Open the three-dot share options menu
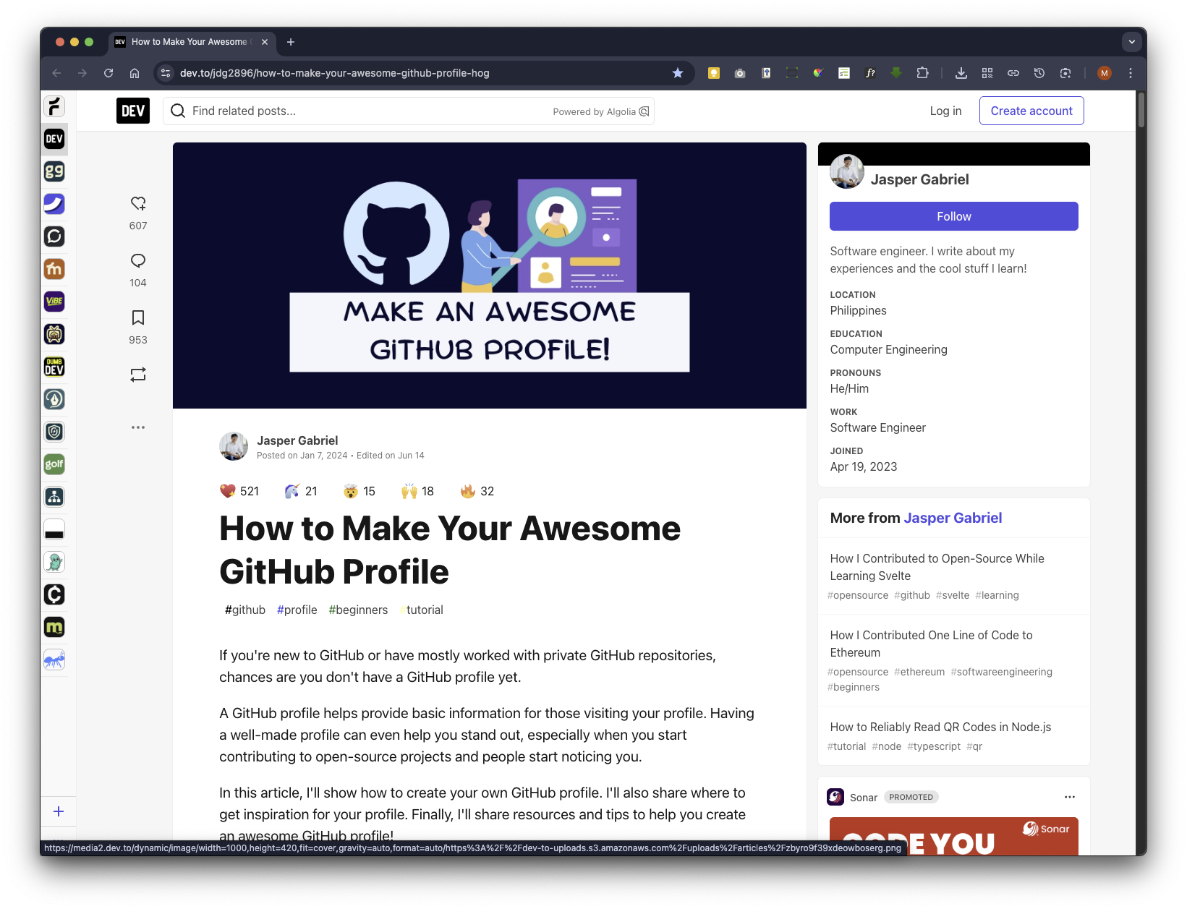This screenshot has height=909, width=1187. 138,427
